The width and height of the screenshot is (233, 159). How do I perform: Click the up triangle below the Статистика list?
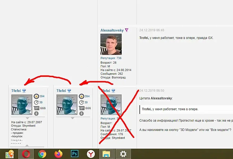[27, 145]
